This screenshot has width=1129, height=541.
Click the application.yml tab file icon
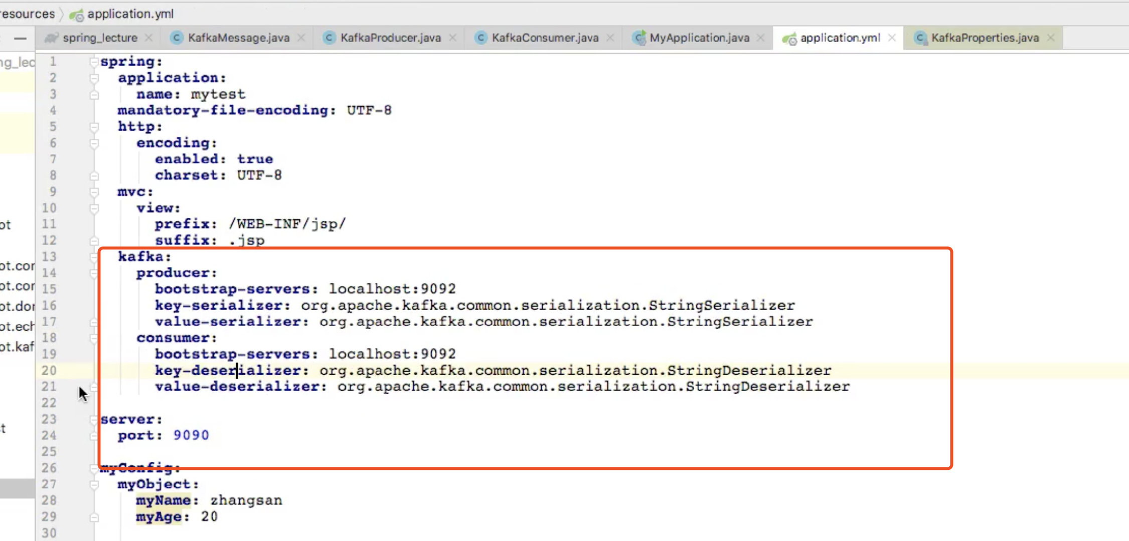pyautogui.click(x=789, y=39)
